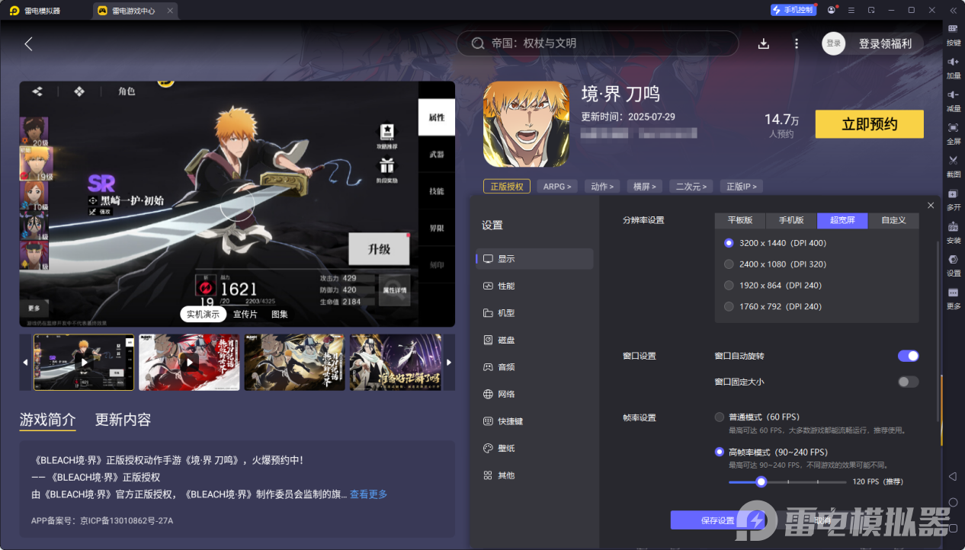This screenshot has height=550, width=965.
Task: Open the download manager icon
Action: (764, 43)
